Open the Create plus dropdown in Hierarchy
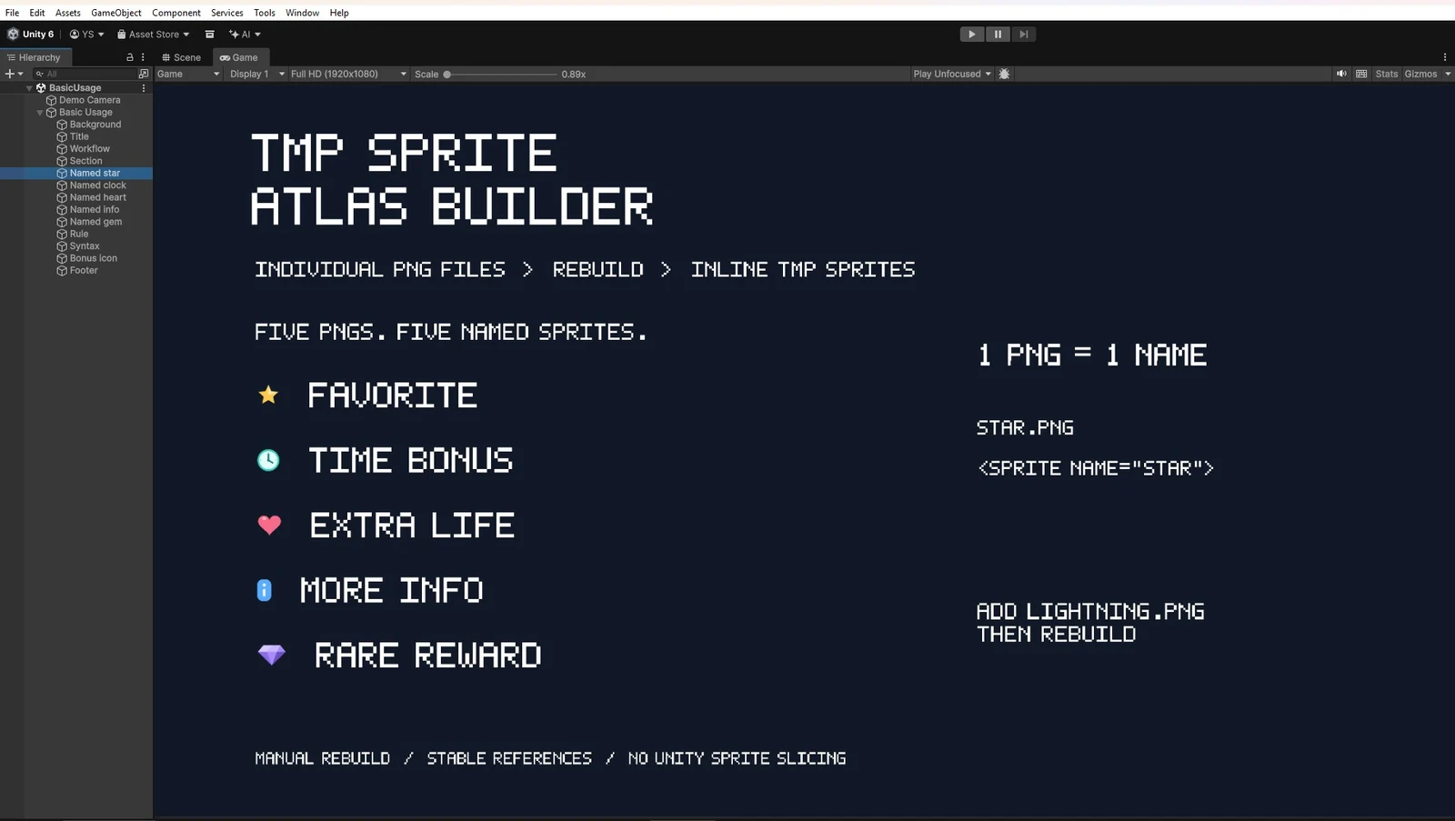 pos(14,74)
